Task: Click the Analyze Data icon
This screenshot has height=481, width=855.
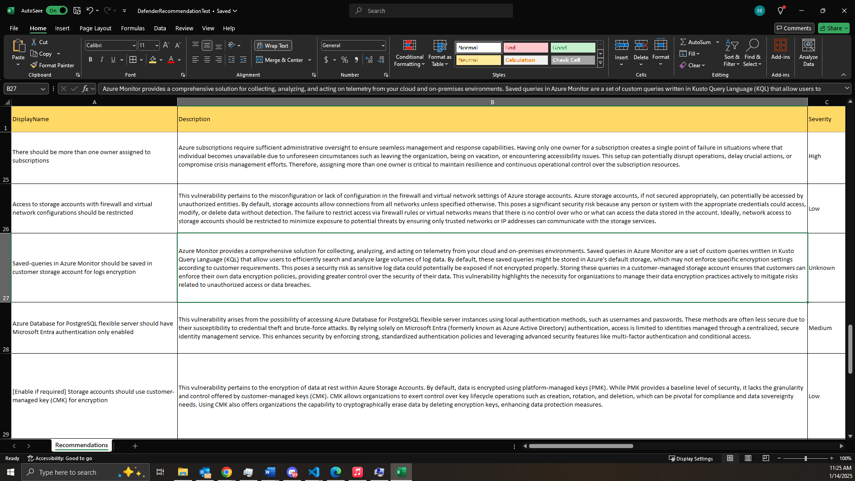Action: [x=808, y=53]
